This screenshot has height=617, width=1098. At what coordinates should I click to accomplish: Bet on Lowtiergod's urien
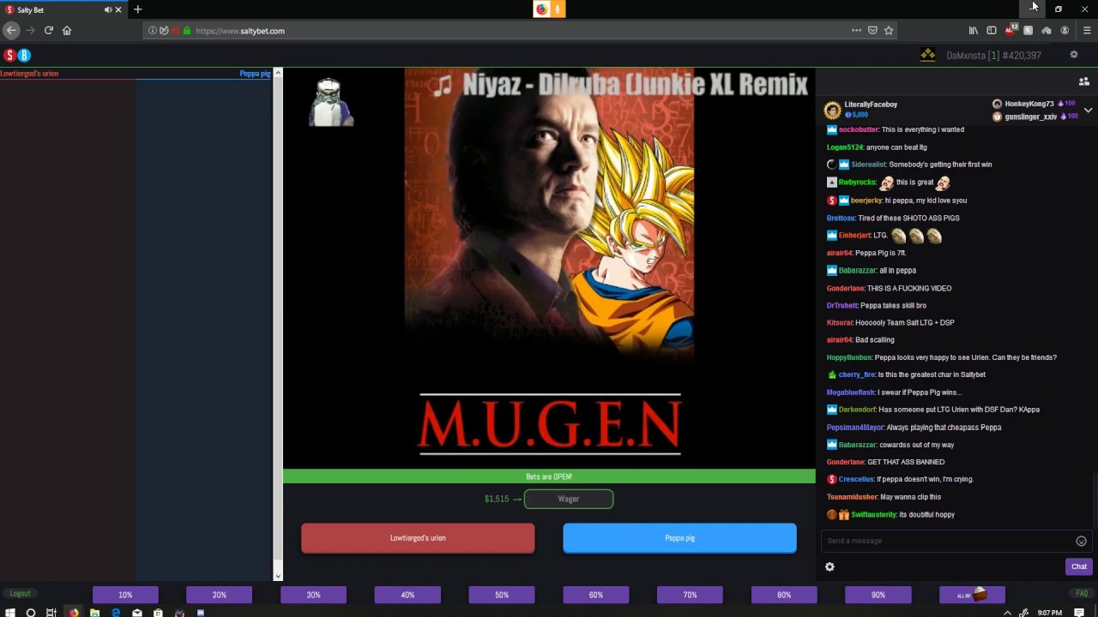click(418, 538)
